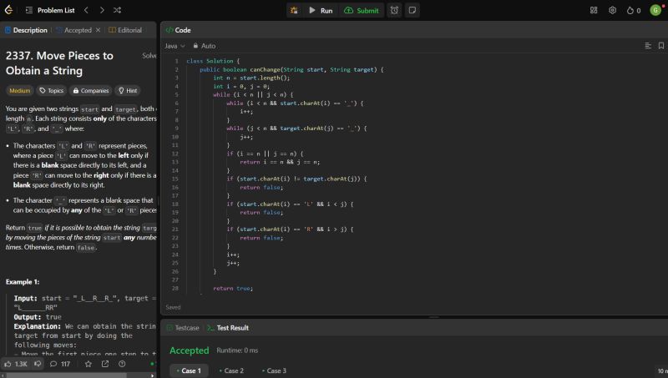Open settings gear icon
This screenshot has height=378, width=668.
pyautogui.click(x=612, y=10)
